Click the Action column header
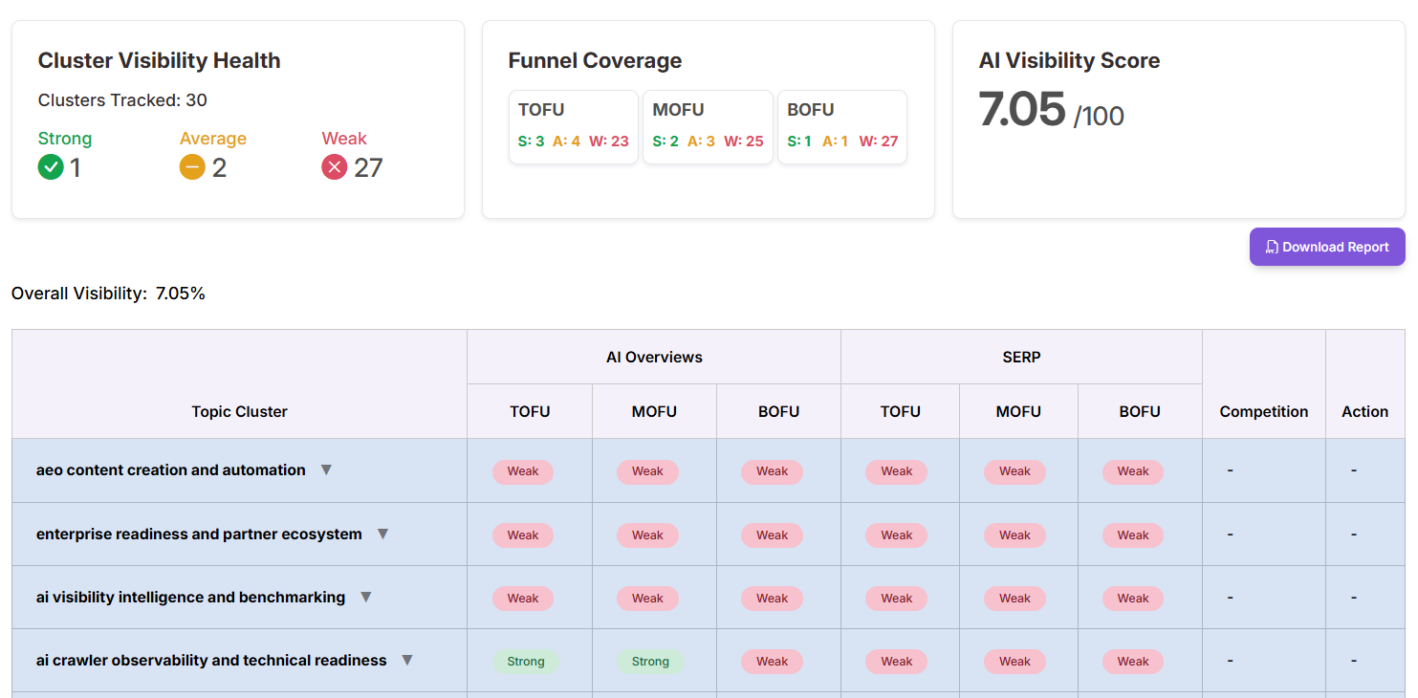The image size is (1418, 698). click(1364, 411)
